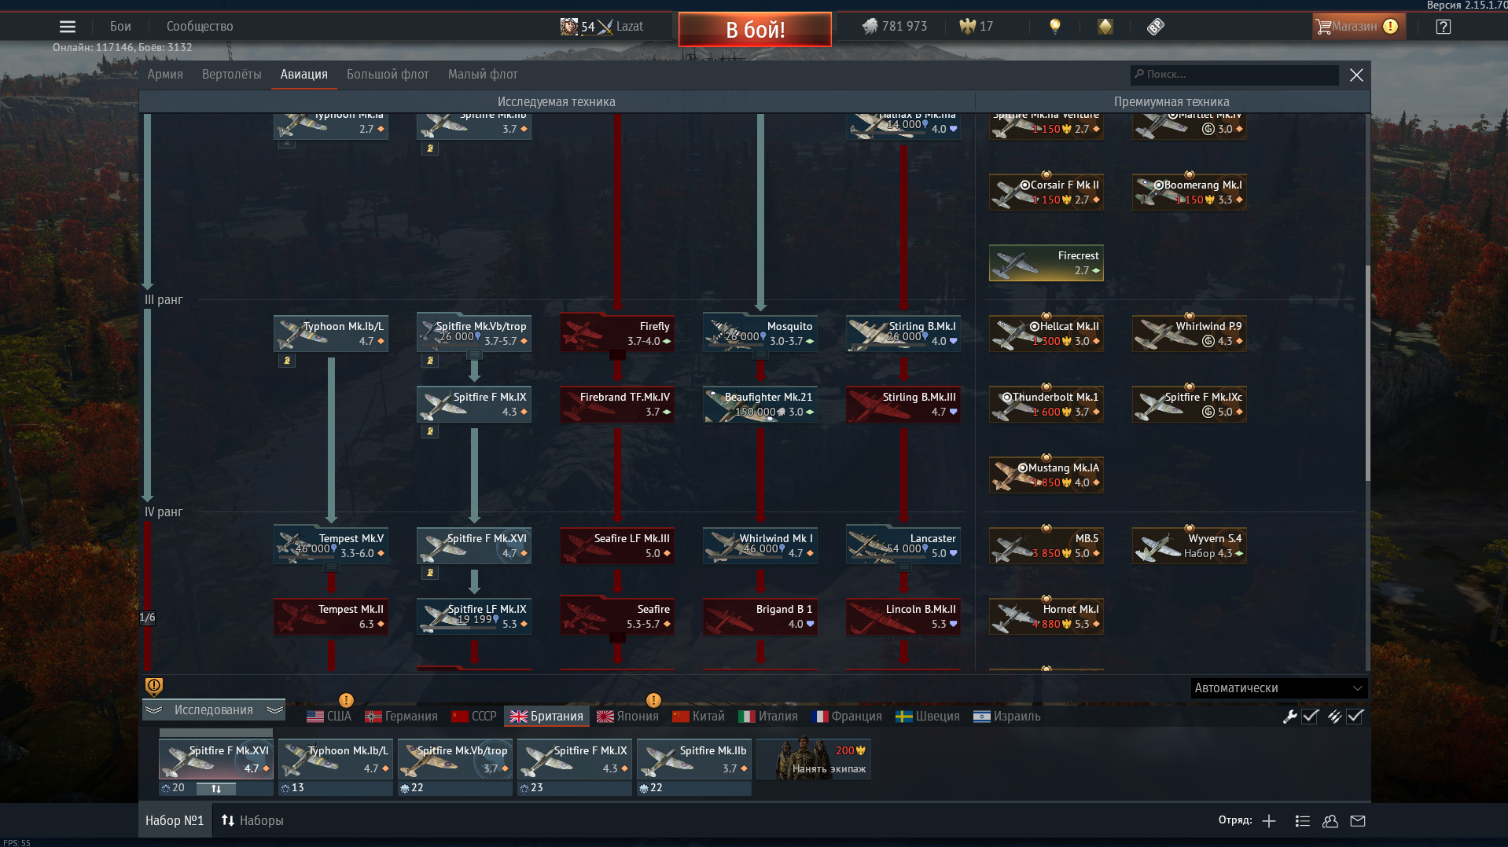Select Spitfire Mk.Vb/trop crew slot
Image resolution: width=1508 pixels, height=847 pixels.
455,760
